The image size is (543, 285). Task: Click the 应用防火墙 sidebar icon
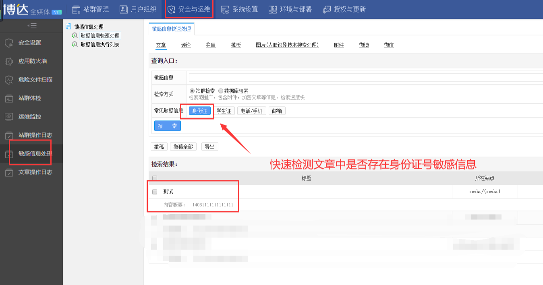point(9,61)
